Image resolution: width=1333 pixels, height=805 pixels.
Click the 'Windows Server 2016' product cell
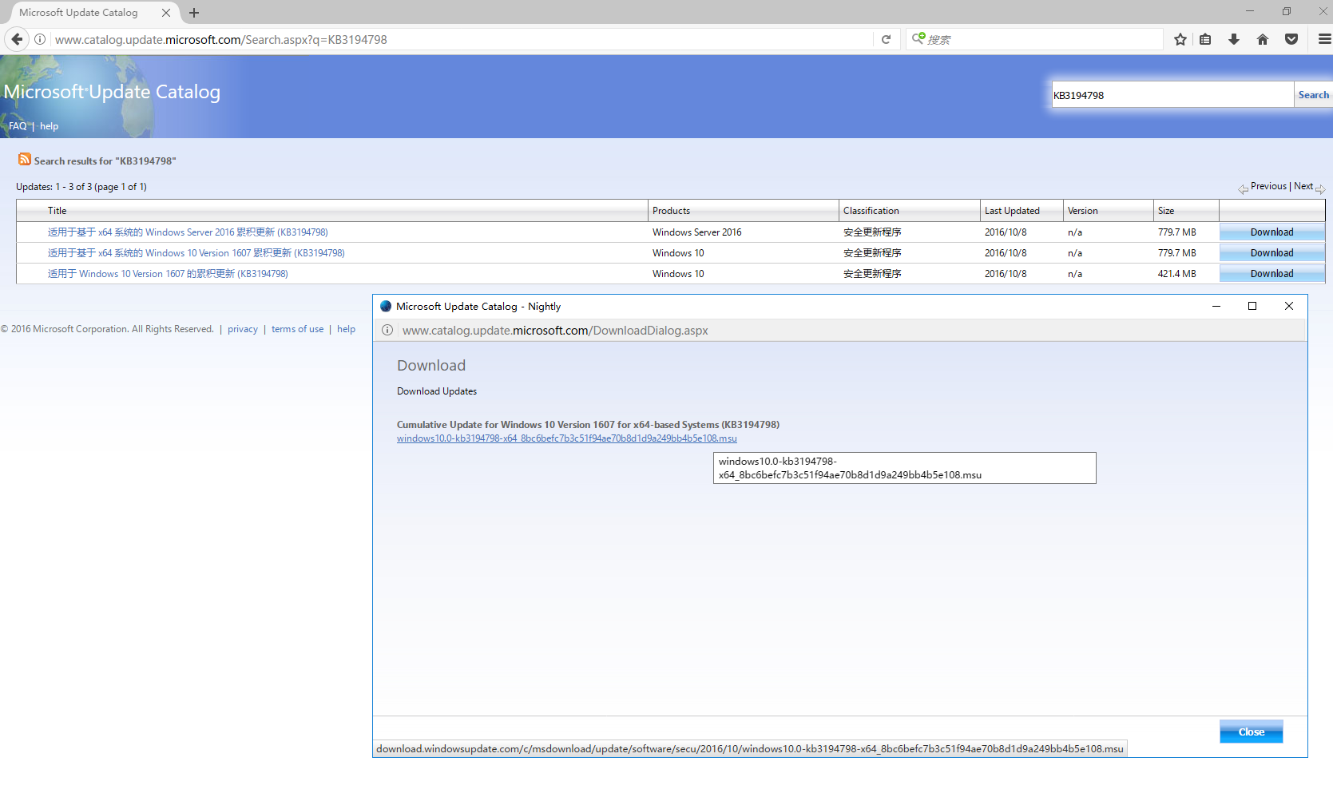pyautogui.click(x=696, y=232)
